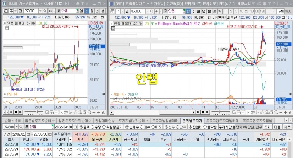
Task: Open speaker alert icon in left chart
Action: (x=50, y=11)
